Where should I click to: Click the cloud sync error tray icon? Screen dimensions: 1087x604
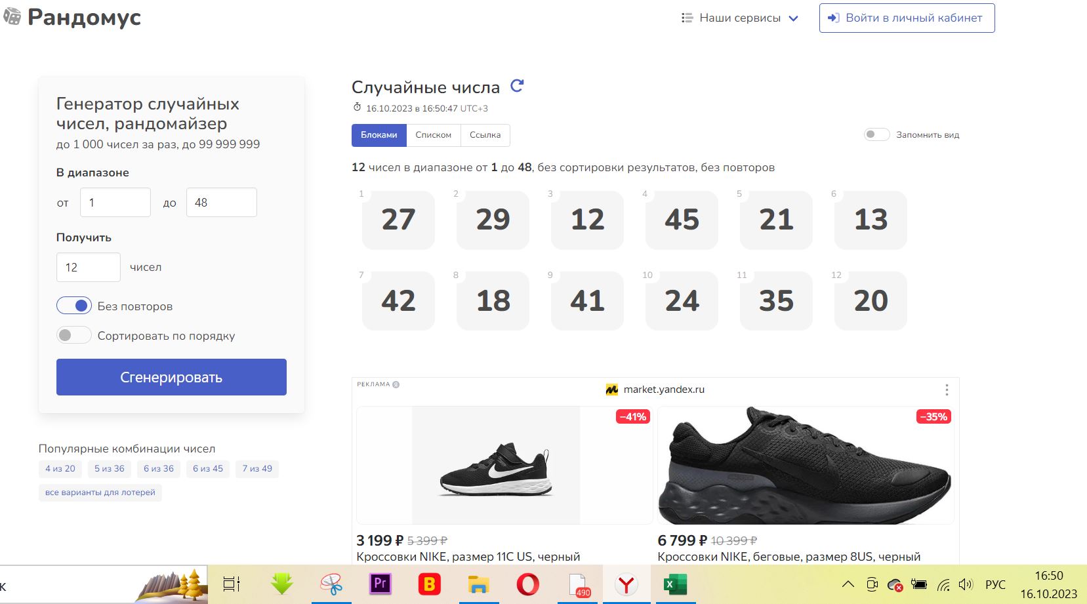895,585
